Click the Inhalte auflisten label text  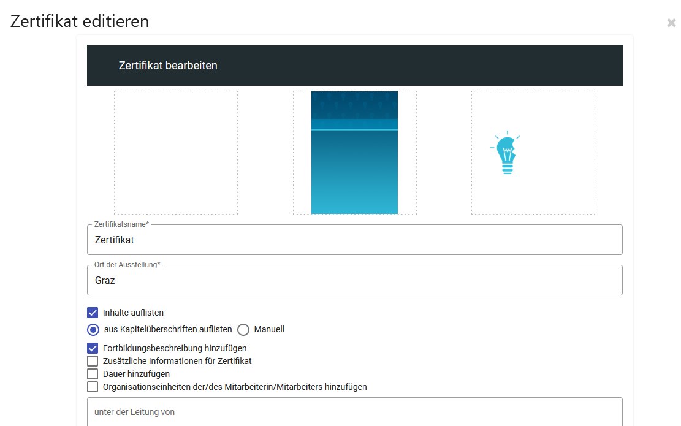(133, 313)
